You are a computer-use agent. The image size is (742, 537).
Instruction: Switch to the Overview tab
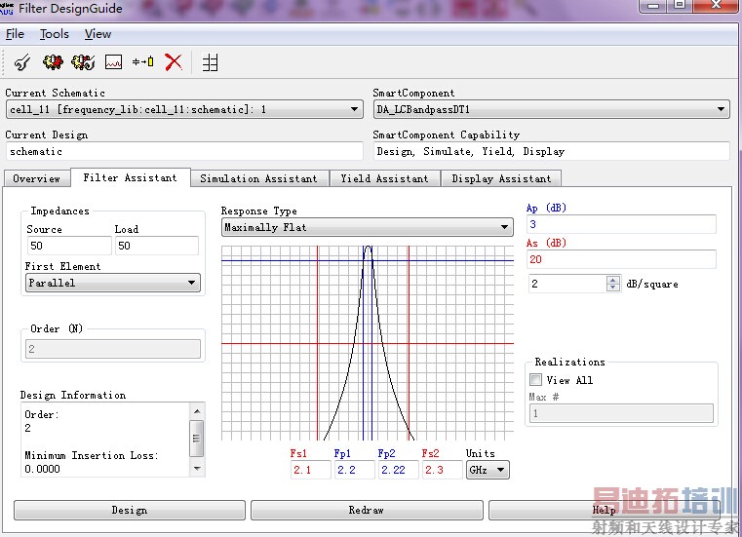coord(36,178)
